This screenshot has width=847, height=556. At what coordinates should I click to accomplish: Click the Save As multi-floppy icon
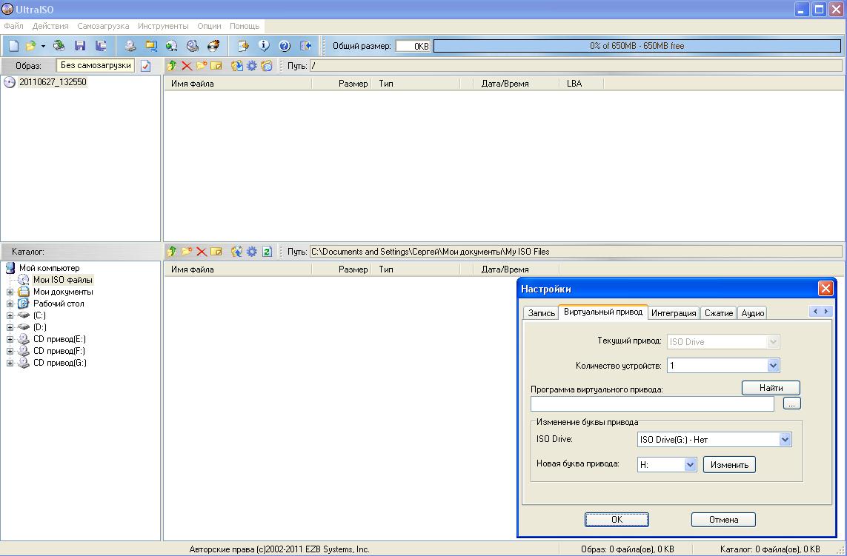tap(101, 46)
